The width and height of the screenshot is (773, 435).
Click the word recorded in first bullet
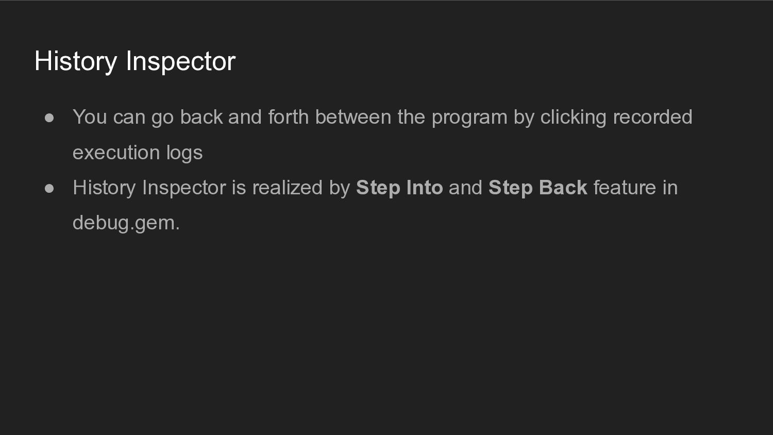(652, 117)
